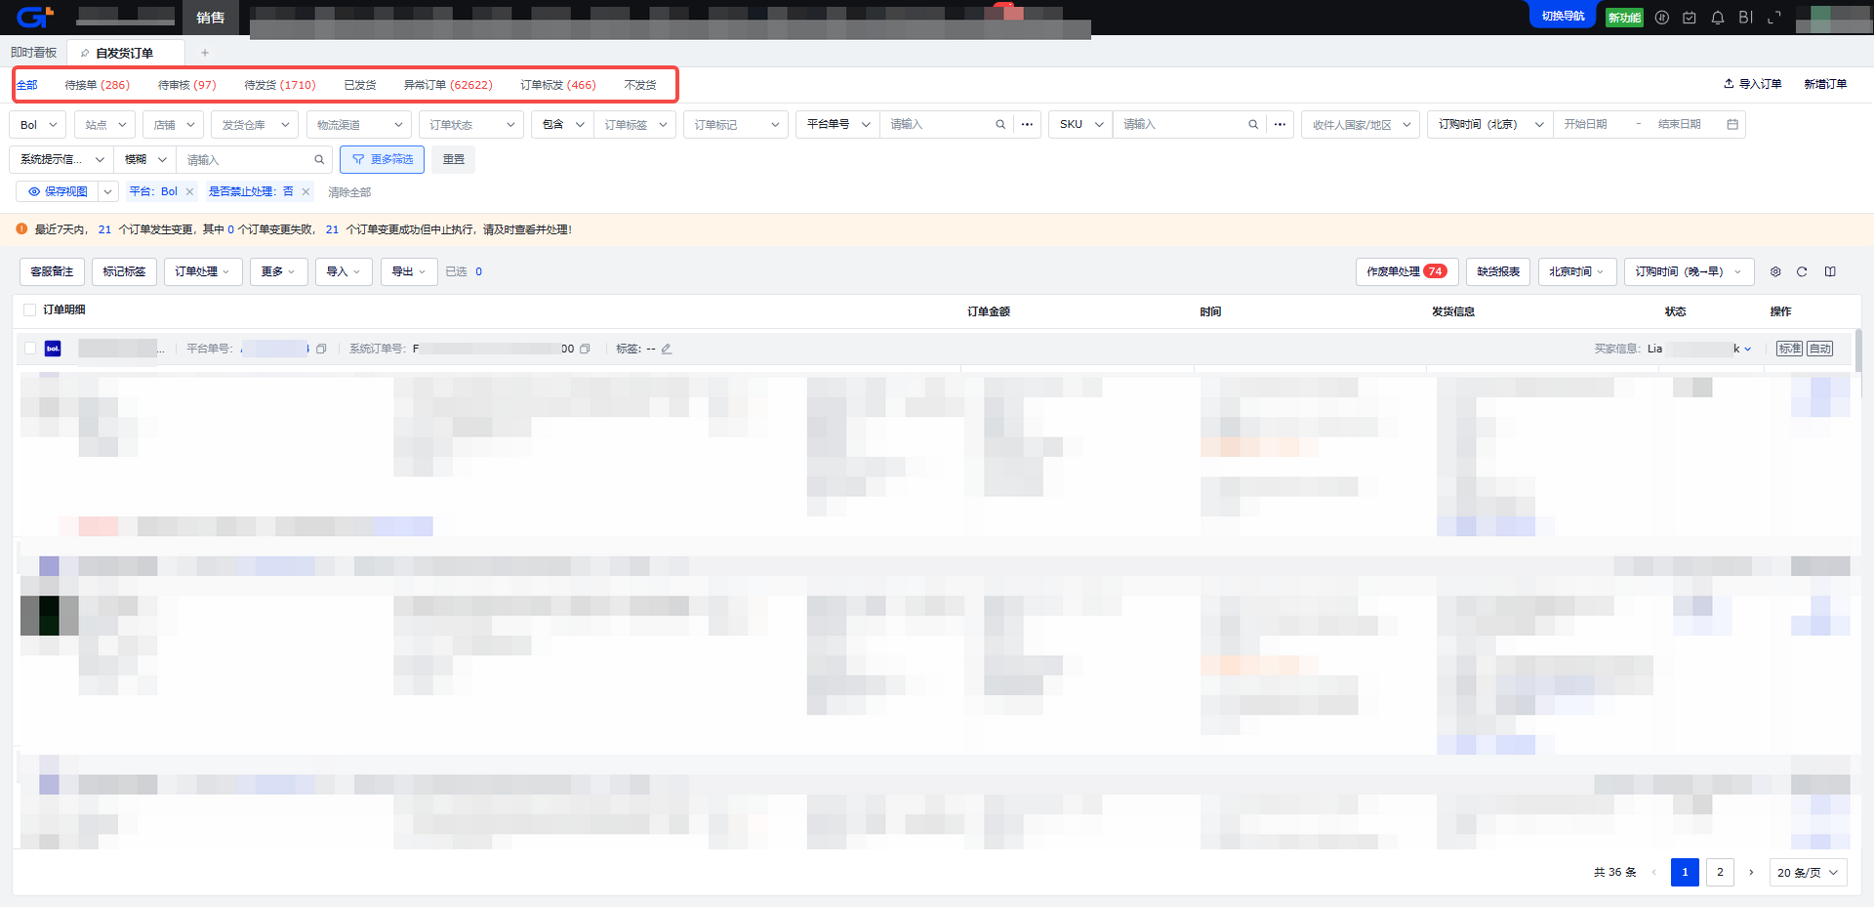Open the 订单处理 menu
The height and width of the screenshot is (907, 1874).
tap(203, 271)
